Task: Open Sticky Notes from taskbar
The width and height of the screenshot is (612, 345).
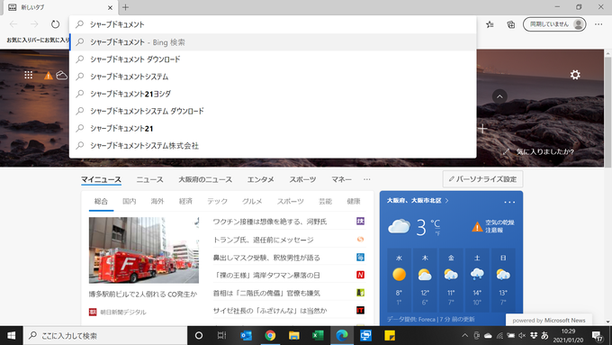Action: point(390,336)
